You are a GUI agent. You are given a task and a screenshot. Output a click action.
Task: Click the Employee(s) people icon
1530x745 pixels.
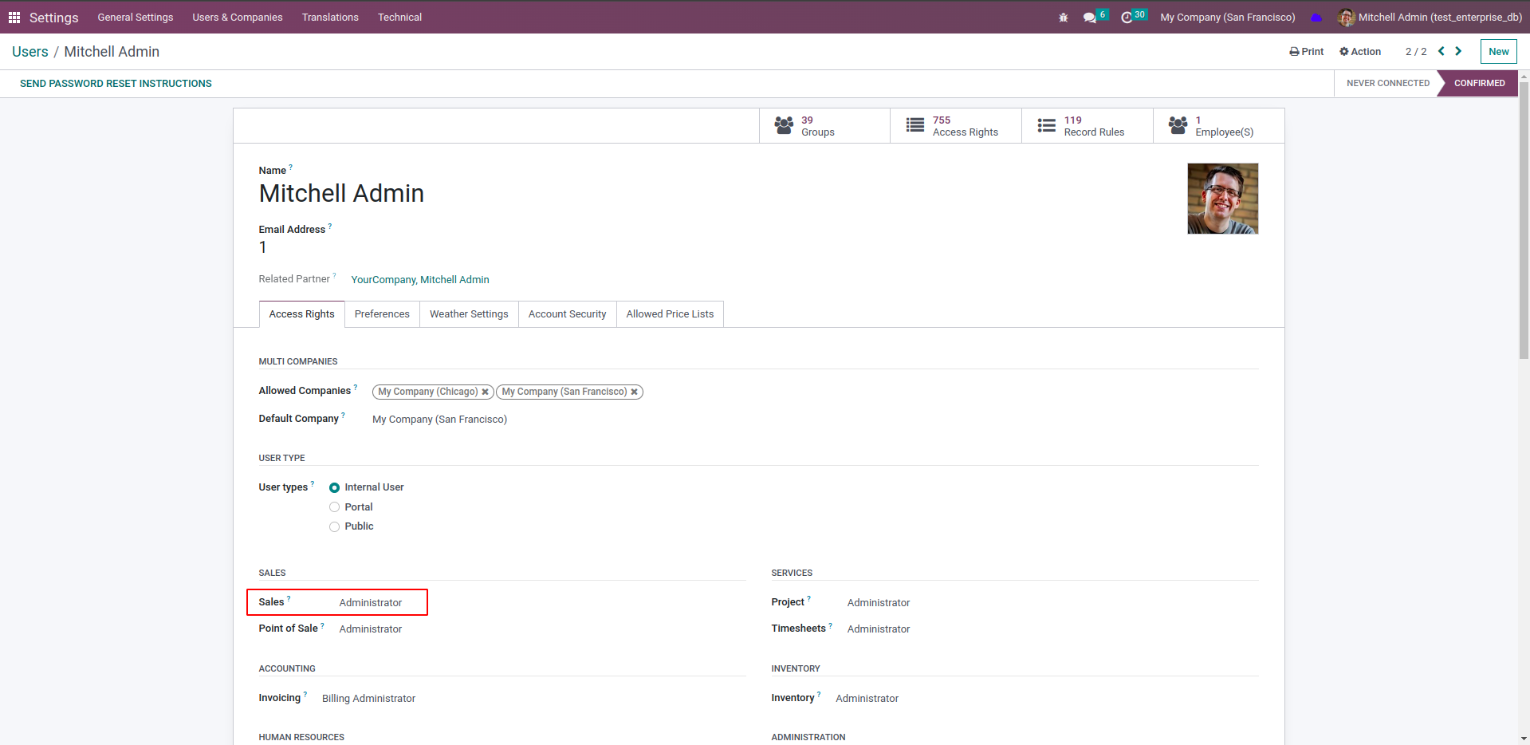(x=1178, y=125)
